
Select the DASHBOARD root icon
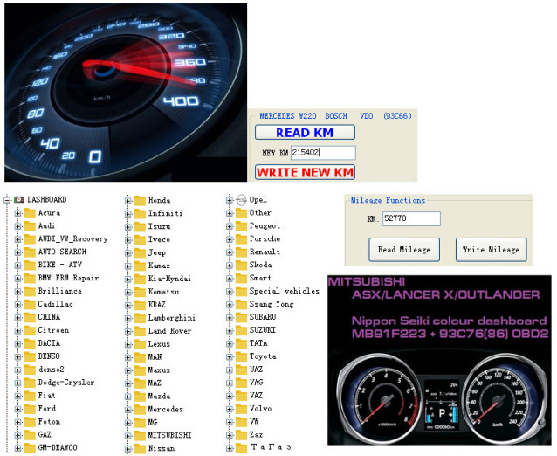(19, 200)
